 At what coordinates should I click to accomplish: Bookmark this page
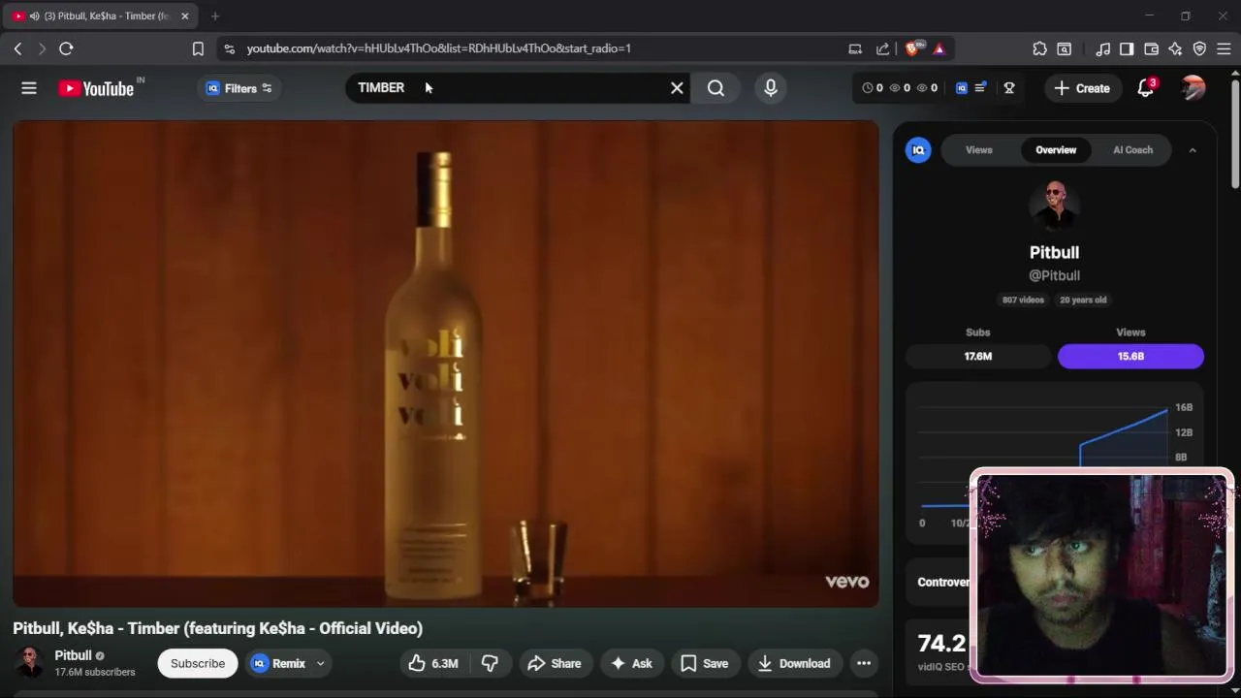(198, 48)
